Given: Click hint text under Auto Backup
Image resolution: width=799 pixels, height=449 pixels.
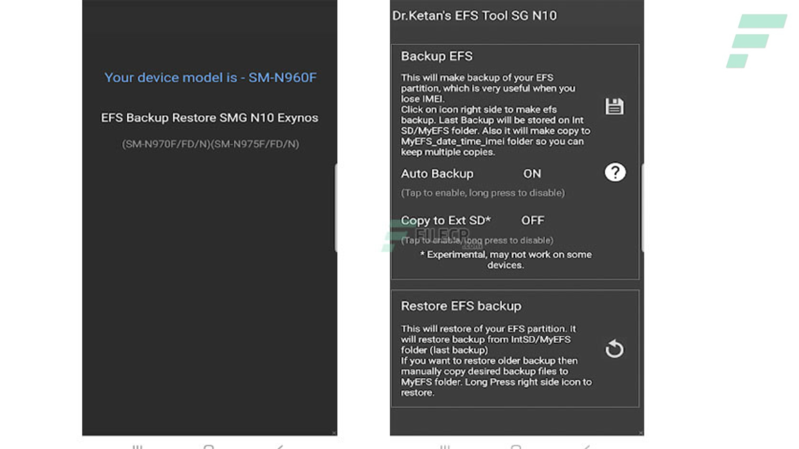Looking at the screenshot, I should [483, 193].
